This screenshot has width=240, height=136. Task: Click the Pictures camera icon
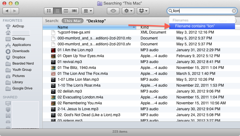click(8, 76)
